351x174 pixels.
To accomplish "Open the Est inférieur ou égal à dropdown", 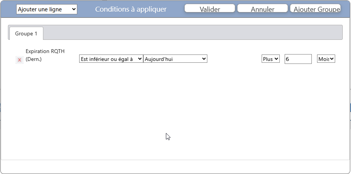I will 111,59.
